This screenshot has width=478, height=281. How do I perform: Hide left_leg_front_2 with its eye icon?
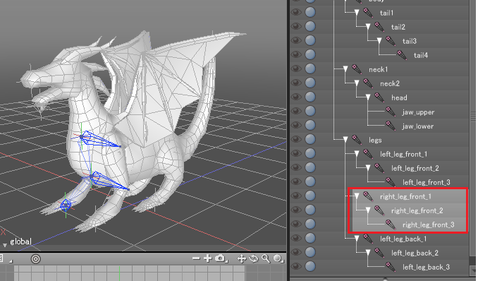tap(296, 168)
